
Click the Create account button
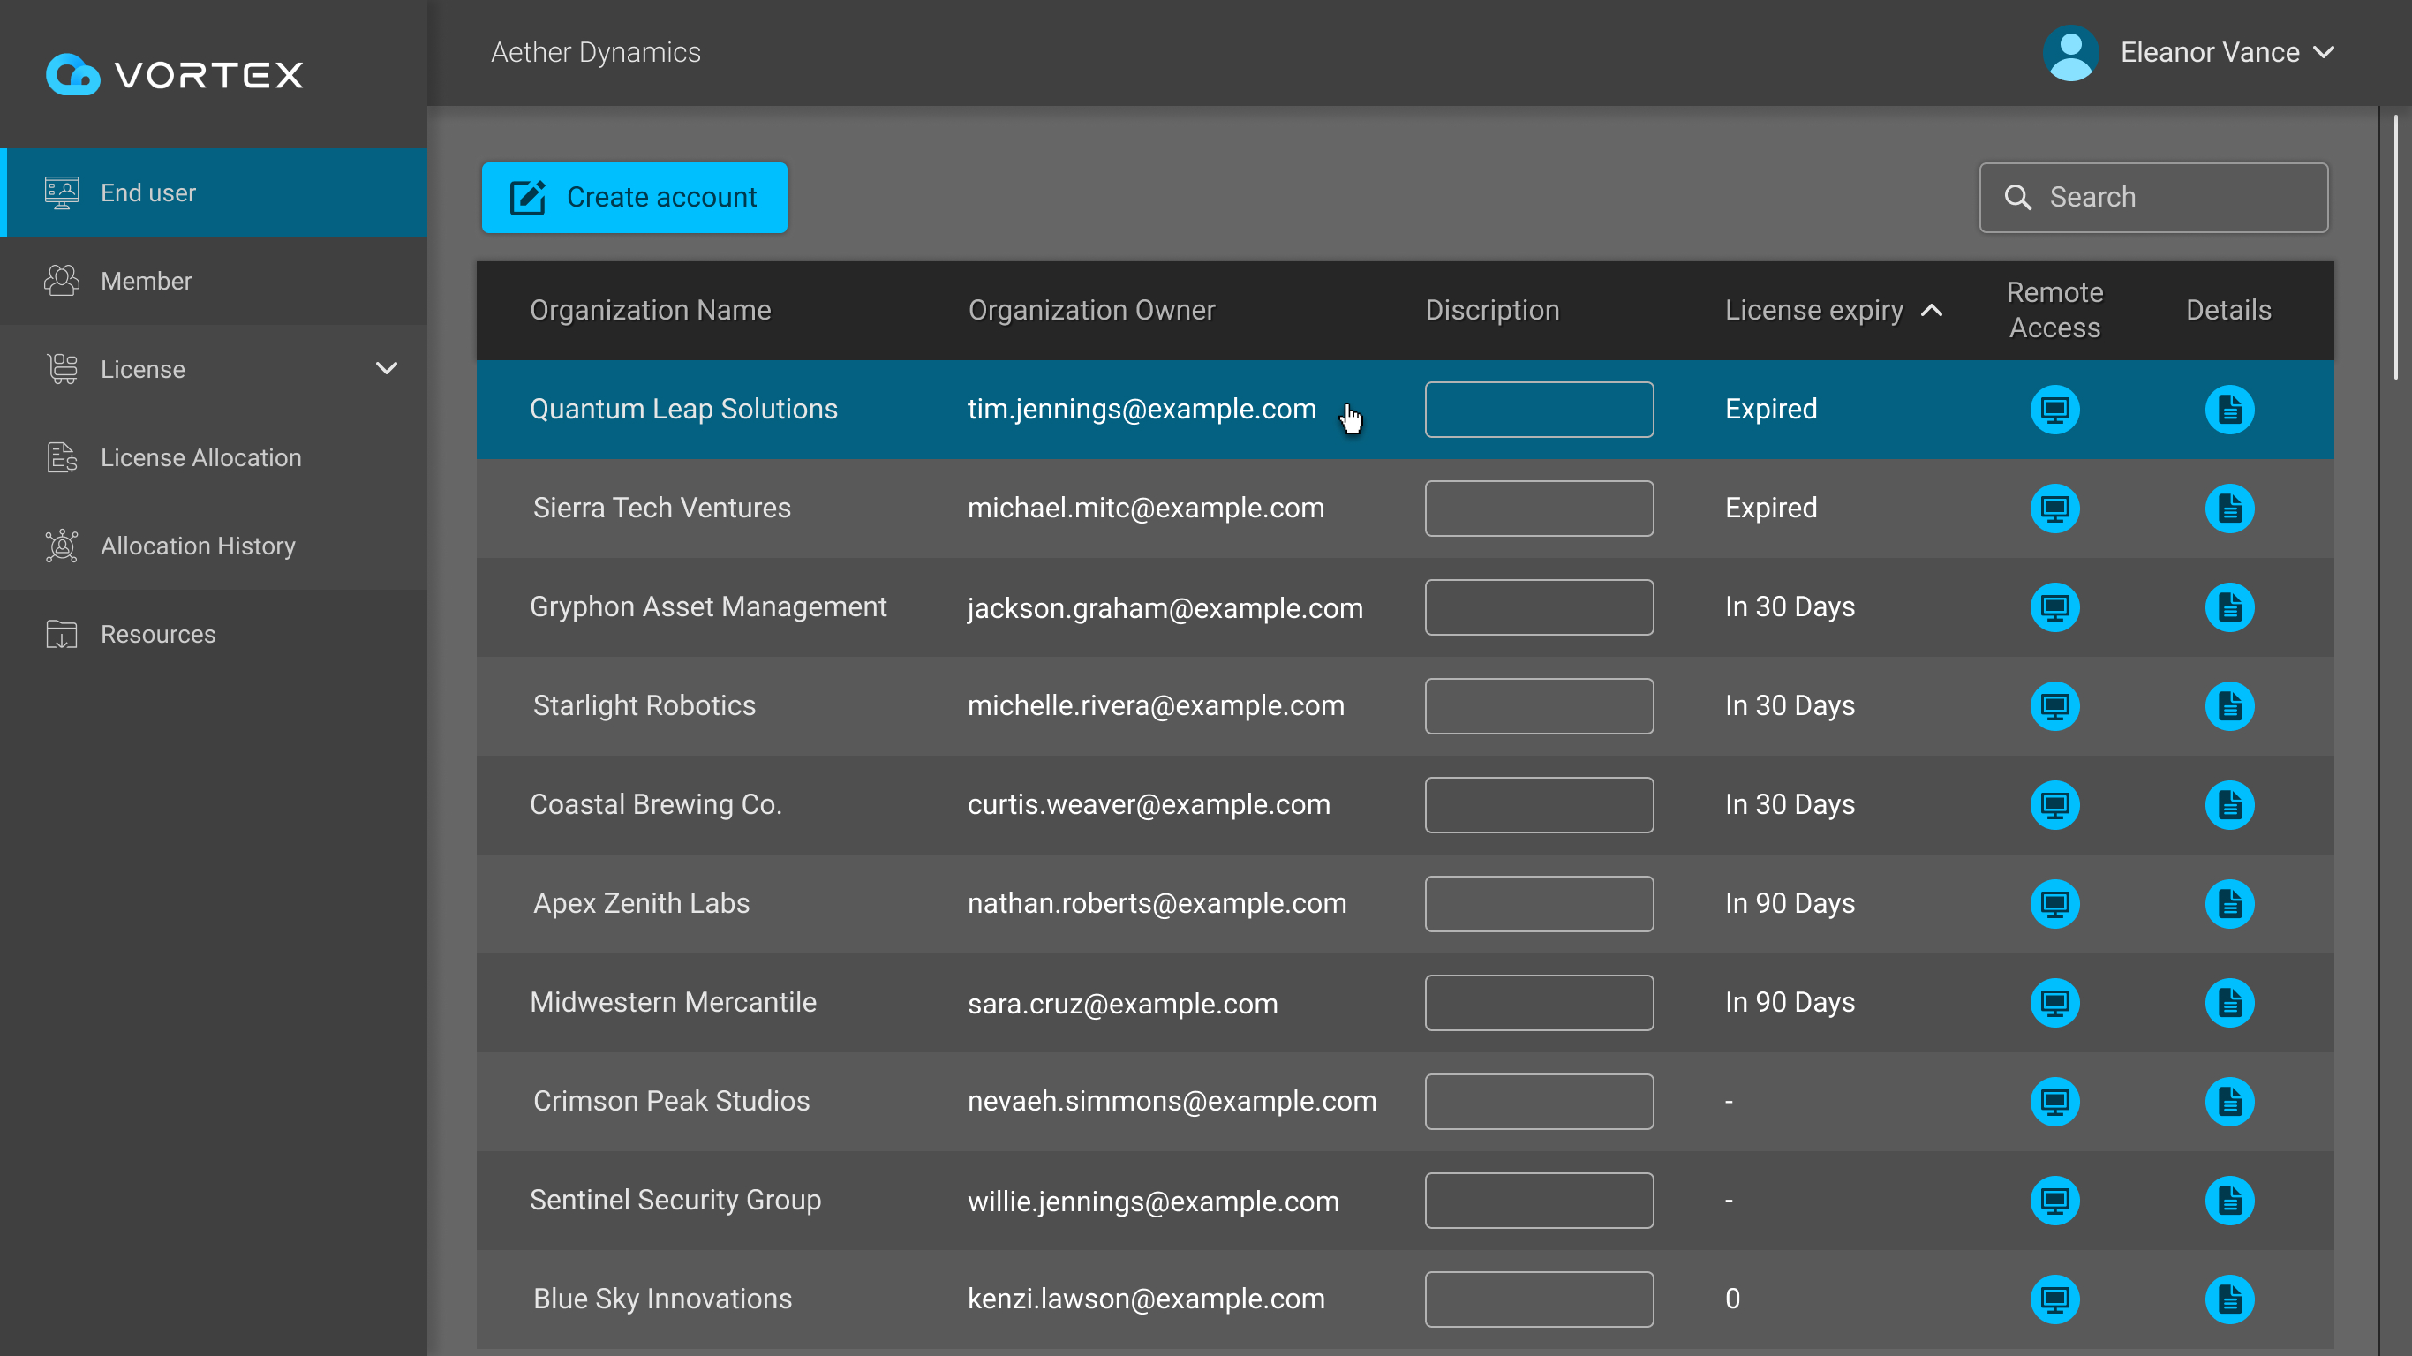(x=634, y=198)
